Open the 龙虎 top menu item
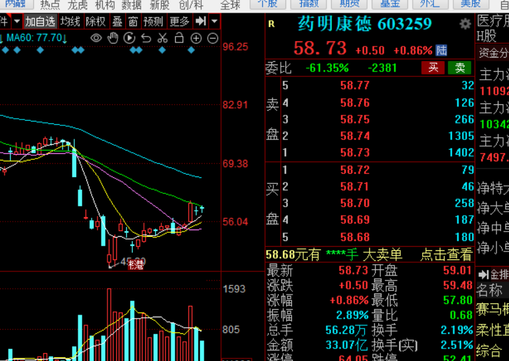The image size is (509, 361). tap(78, 5)
